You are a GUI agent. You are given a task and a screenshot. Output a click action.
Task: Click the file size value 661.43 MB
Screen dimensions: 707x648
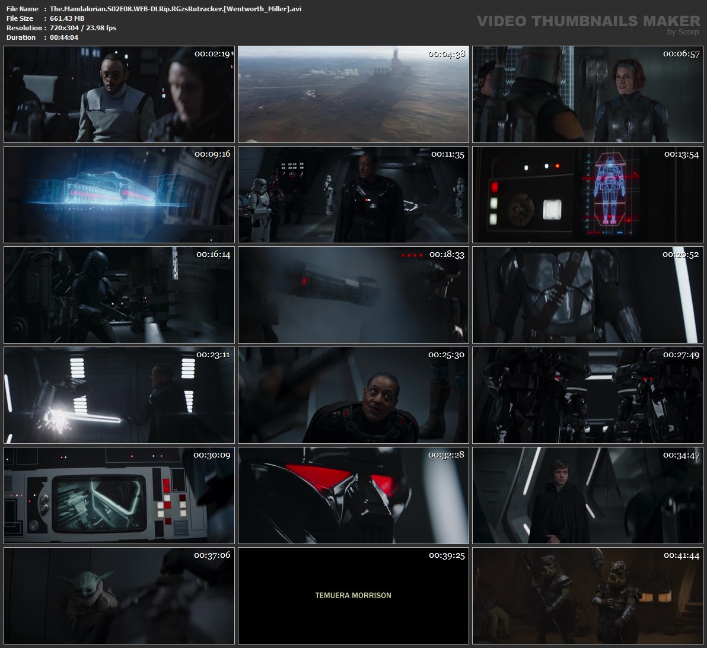tap(67, 18)
